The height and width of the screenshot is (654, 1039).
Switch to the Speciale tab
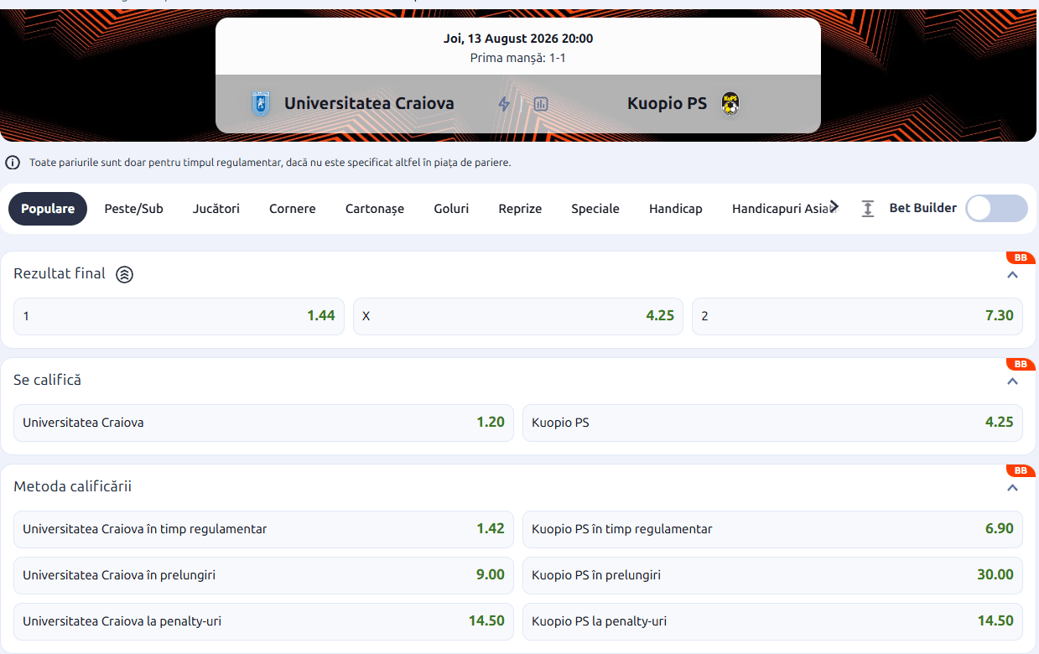click(595, 209)
